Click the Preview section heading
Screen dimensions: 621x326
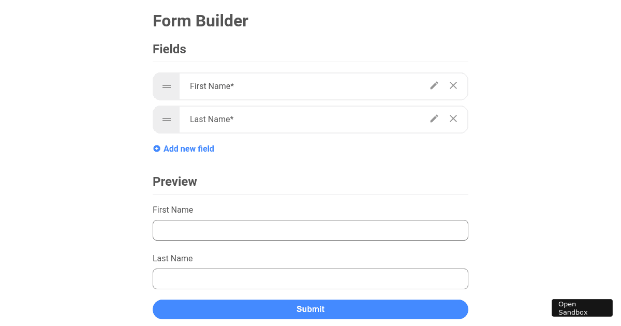point(175,182)
